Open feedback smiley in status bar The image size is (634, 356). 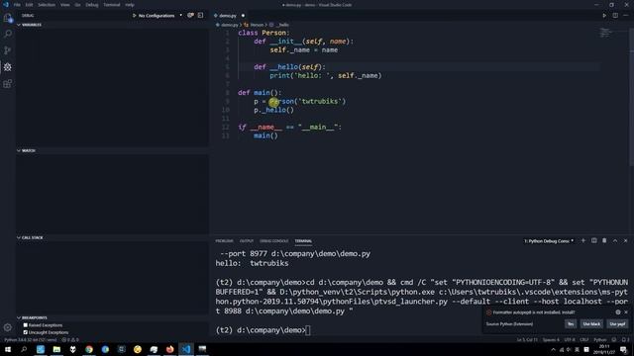coord(614,340)
